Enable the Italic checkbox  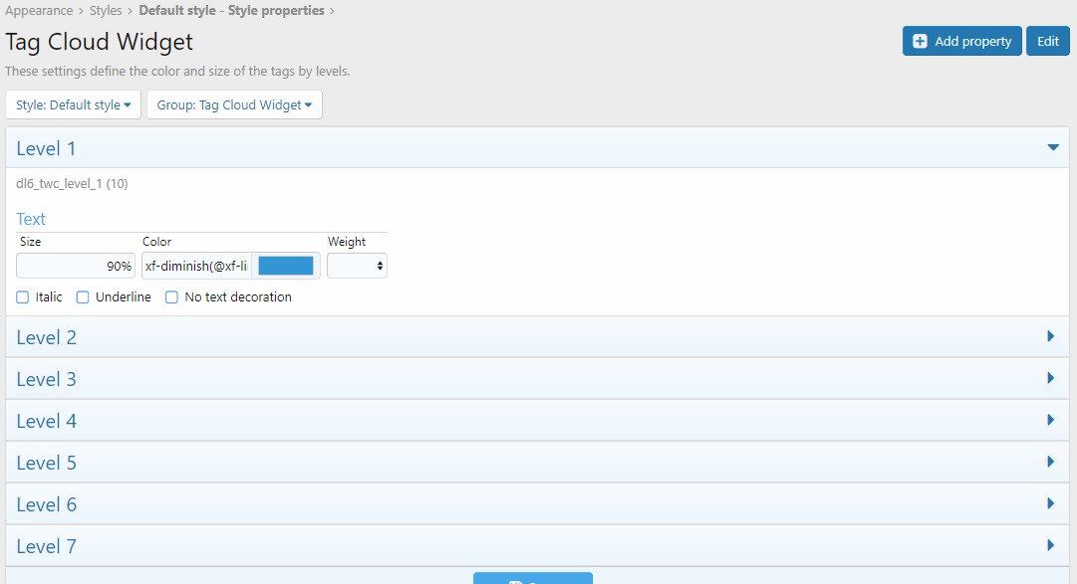pyautogui.click(x=23, y=297)
